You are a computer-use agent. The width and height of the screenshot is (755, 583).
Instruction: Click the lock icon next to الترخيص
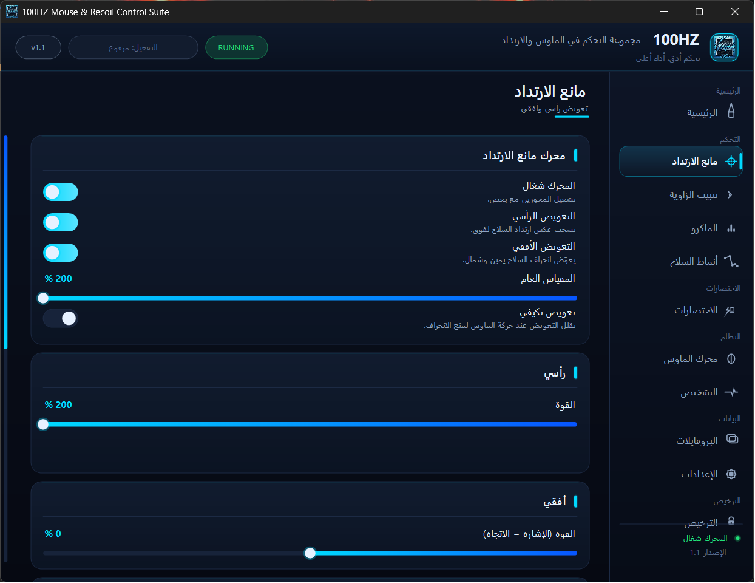pos(731,521)
